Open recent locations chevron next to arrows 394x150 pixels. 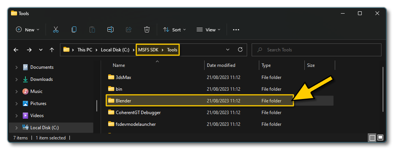[x=41, y=50]
